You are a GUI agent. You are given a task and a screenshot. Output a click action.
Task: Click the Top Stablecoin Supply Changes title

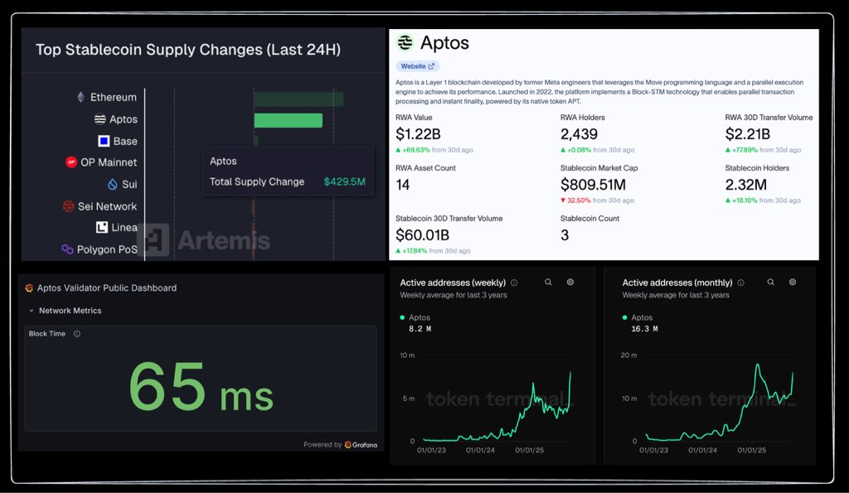tap(188, 50)
